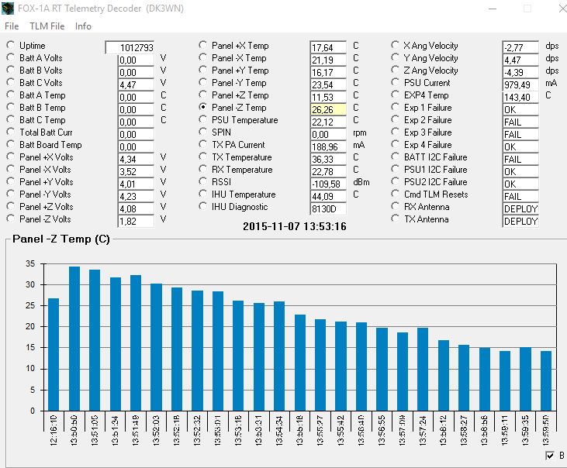Select the Exp 3 Failure radio button
567x468 pixels.
pyautogui.click(x=396, y=132)
